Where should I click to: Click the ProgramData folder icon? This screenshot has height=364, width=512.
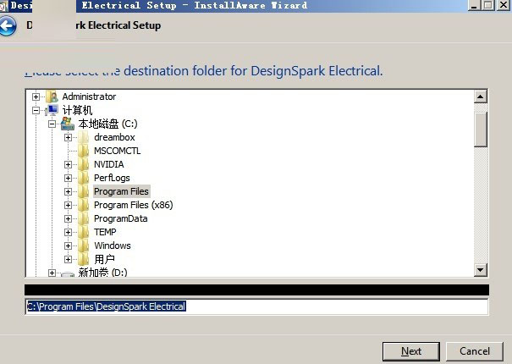tap(83, 218)
